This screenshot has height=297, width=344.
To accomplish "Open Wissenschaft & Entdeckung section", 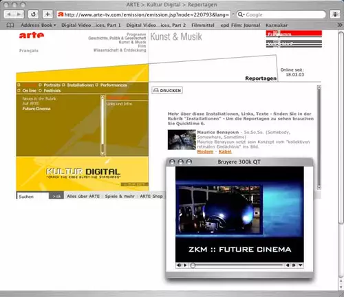I will pyautogui.click(x=120, y=50).
